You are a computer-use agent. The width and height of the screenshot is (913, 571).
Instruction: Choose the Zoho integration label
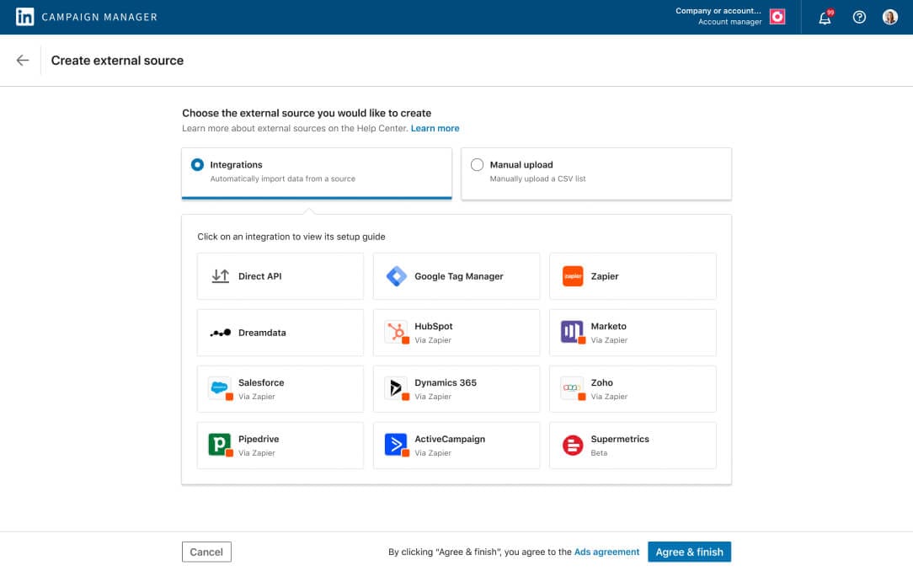[x=601, y=383]
